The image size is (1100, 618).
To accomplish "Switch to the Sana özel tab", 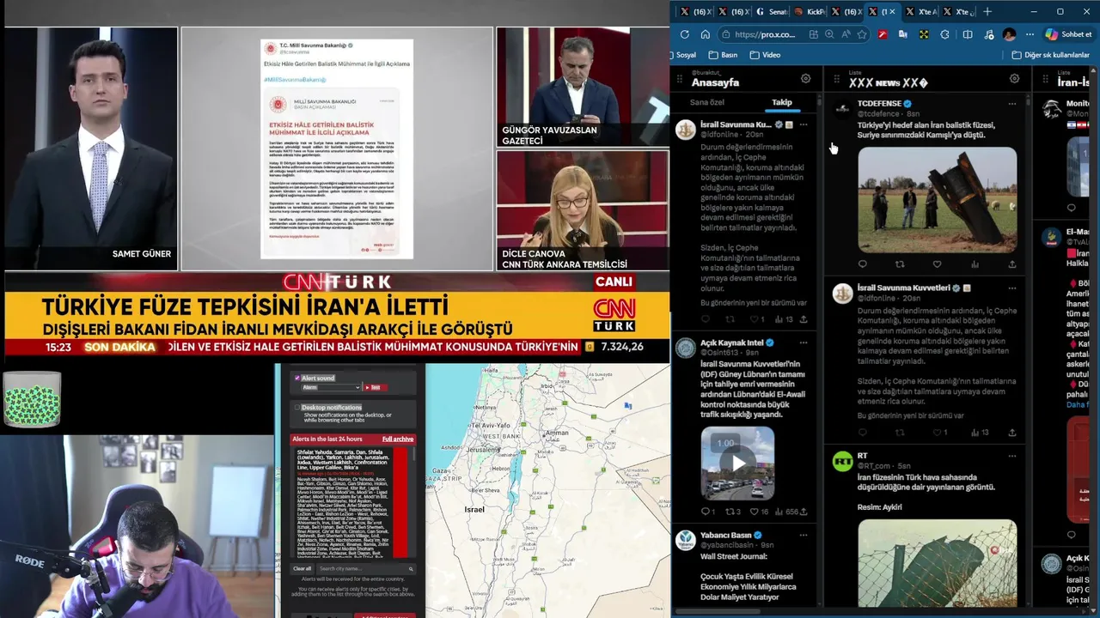I will point(707,102).
